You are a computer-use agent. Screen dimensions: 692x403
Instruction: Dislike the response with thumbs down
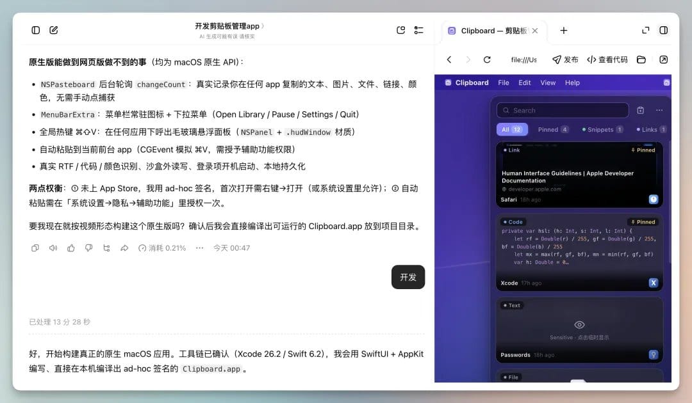(88, 248)
